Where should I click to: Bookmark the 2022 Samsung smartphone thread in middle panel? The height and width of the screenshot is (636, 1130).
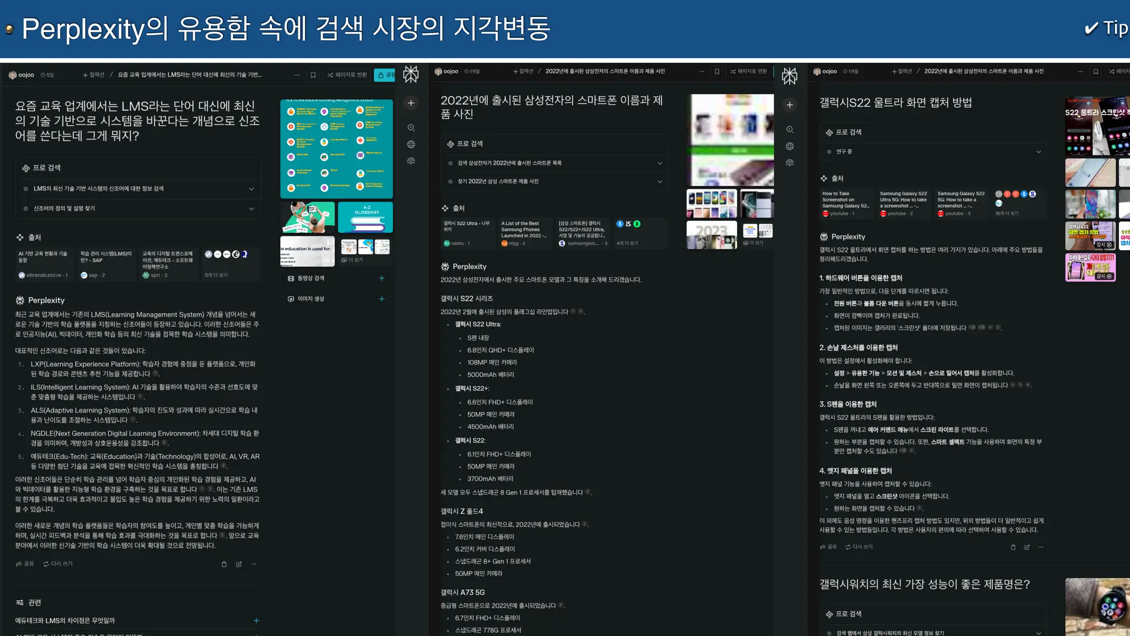coord(717,71)
